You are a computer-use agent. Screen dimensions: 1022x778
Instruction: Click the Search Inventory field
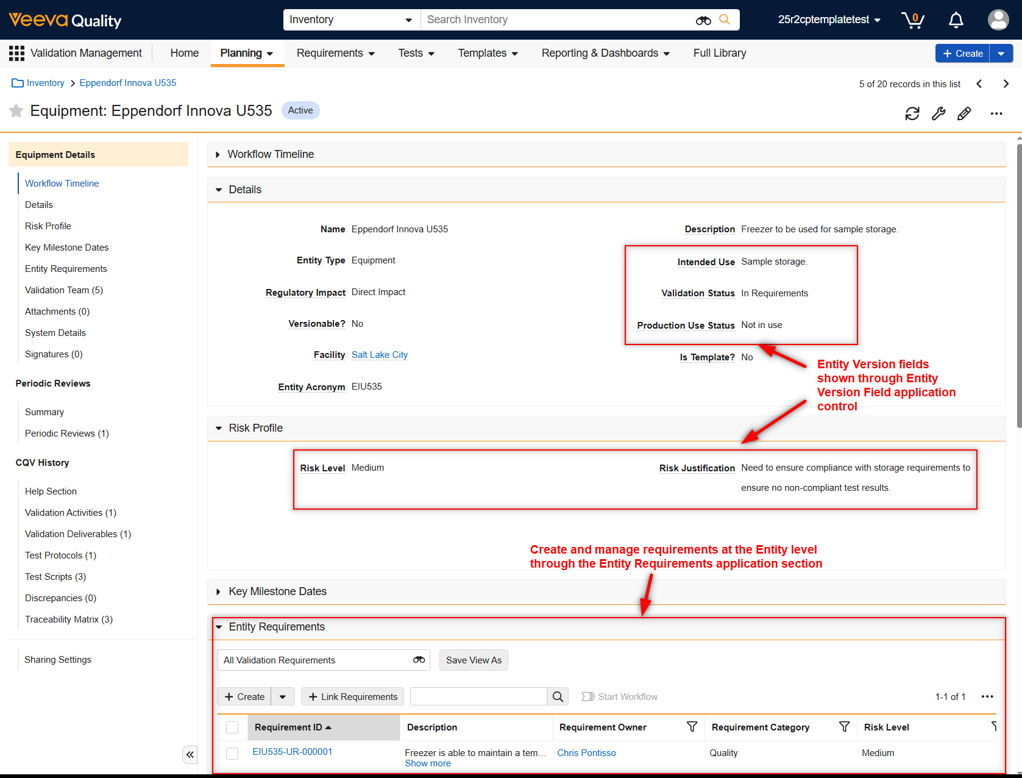[558, 20]
